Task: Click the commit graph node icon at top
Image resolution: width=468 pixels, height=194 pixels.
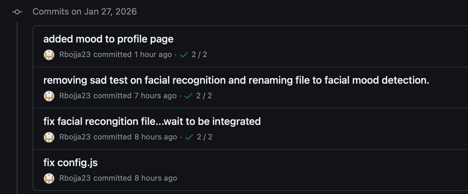Action: click(x=17, y=11)
